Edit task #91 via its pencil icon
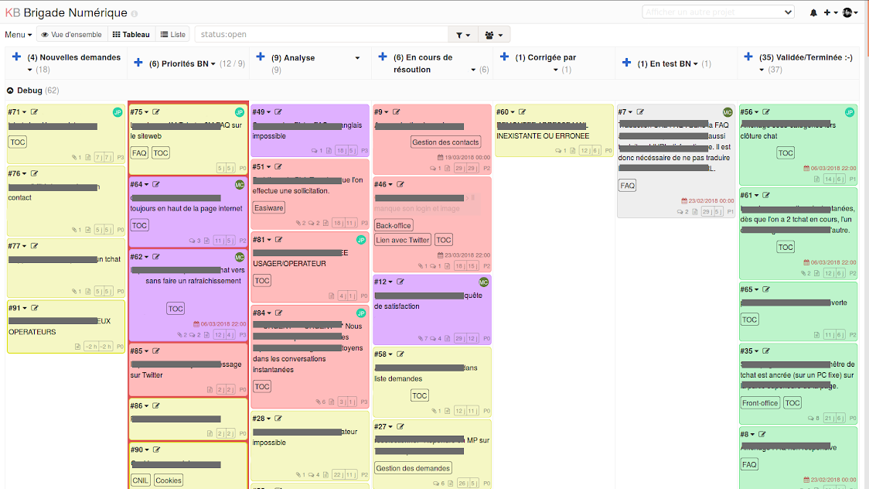The image size is (869, 489). coord(34,308)
